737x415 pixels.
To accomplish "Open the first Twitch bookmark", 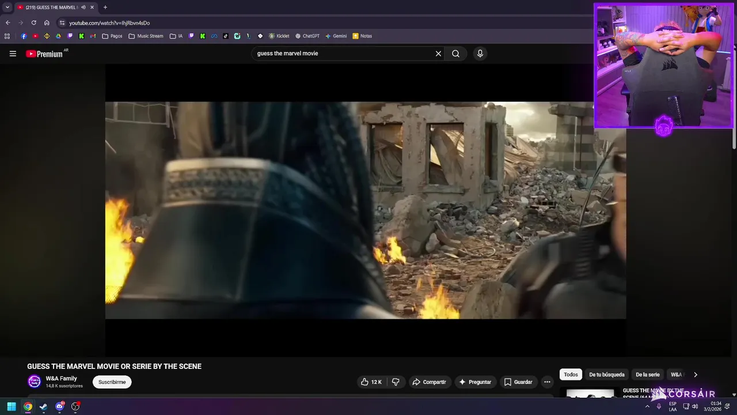I will [x=70, y=36].
